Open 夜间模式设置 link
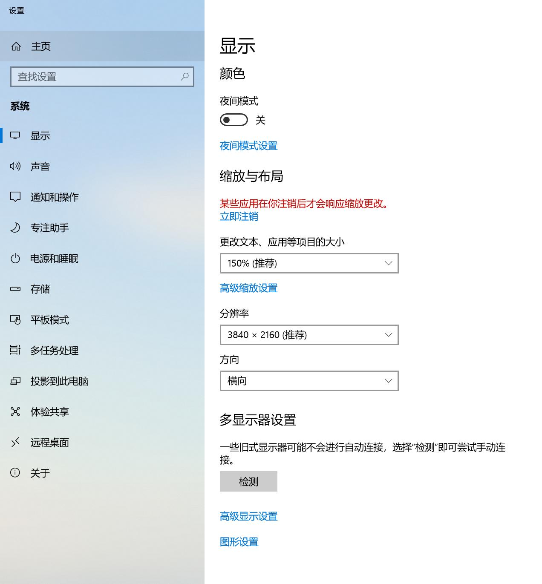This screenshot has width=542, height=584. [x=248, y=146]
